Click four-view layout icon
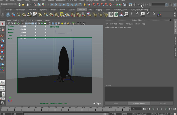The image size is (177, 115). pos(2,88)
